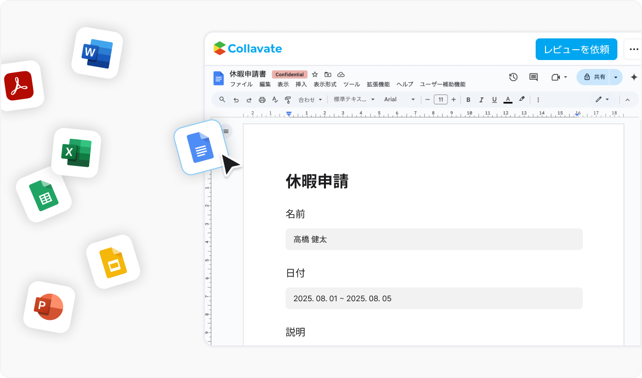Viewport: 642px width, 378px height.
Task: Open the Arial font dropdown
Action: tap(400, 99)
